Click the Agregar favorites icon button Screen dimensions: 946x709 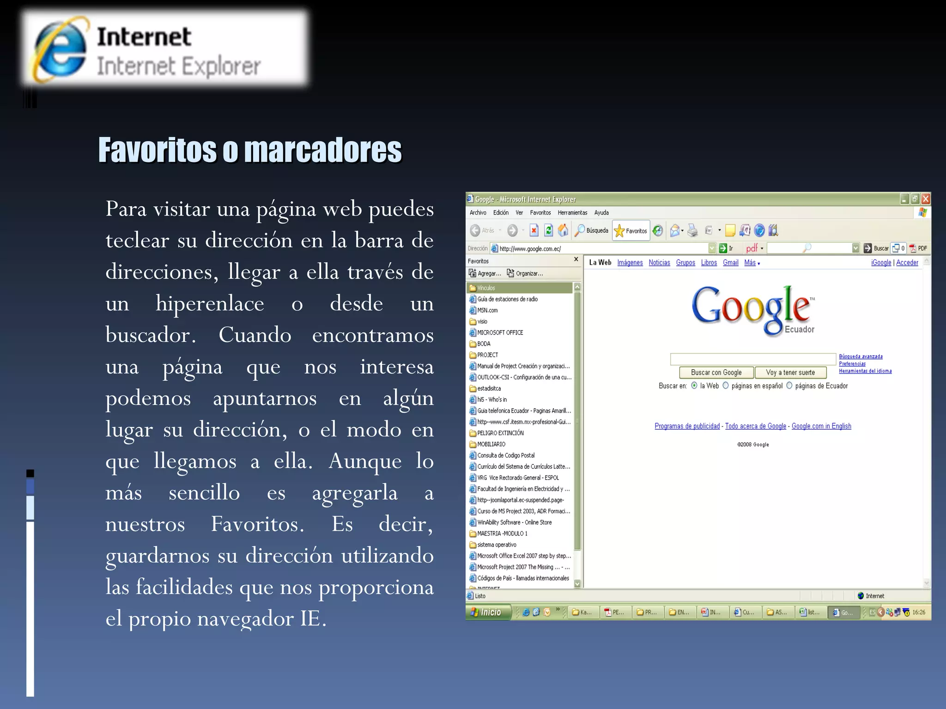click(x=485, y=273)
